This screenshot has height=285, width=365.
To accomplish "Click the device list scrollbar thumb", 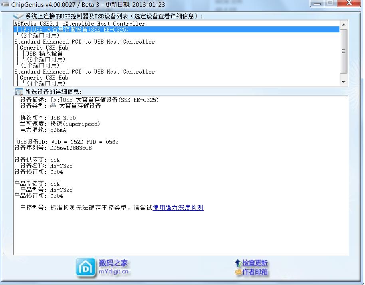I will (x=343, y=51).
